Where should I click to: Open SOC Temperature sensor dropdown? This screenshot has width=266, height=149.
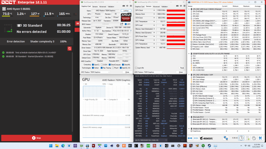tap(154, 22)
